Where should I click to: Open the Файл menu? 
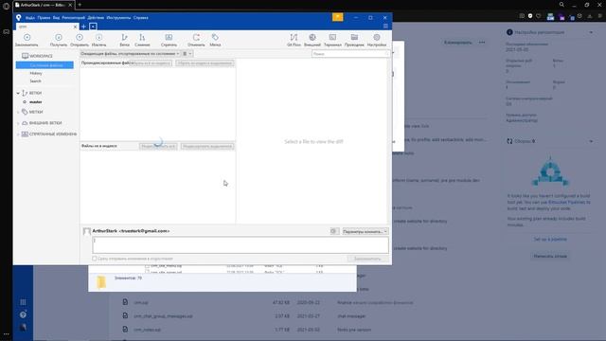29,18
